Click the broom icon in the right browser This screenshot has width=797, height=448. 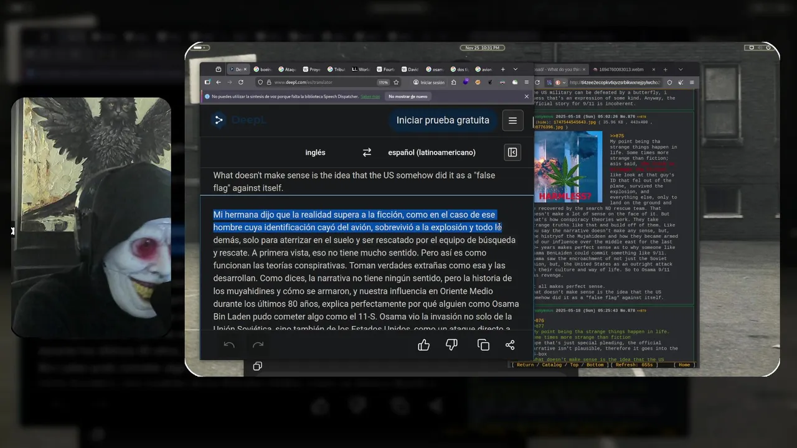681,82
